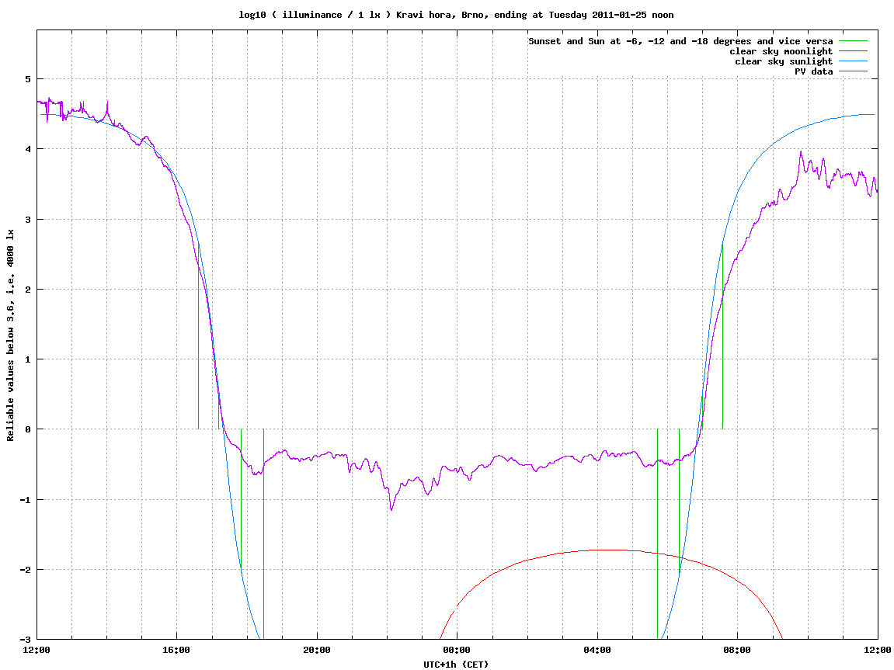Click the x-axis label 'UTC+1h (CET)'

click(456, 664)
